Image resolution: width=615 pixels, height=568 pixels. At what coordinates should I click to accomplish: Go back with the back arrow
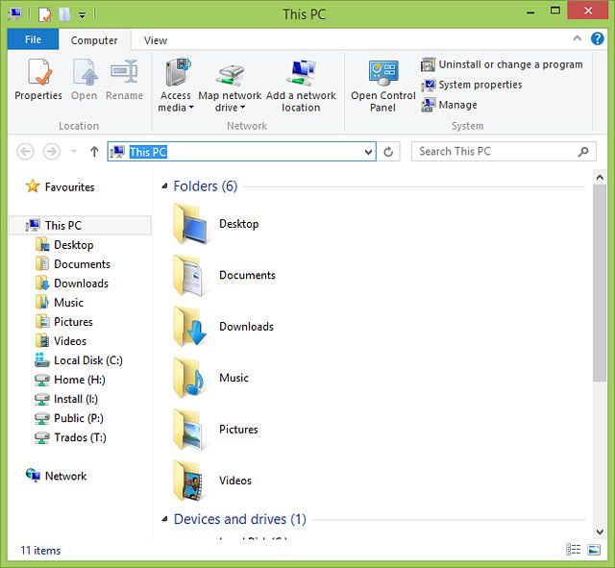(x=25, y=152)
